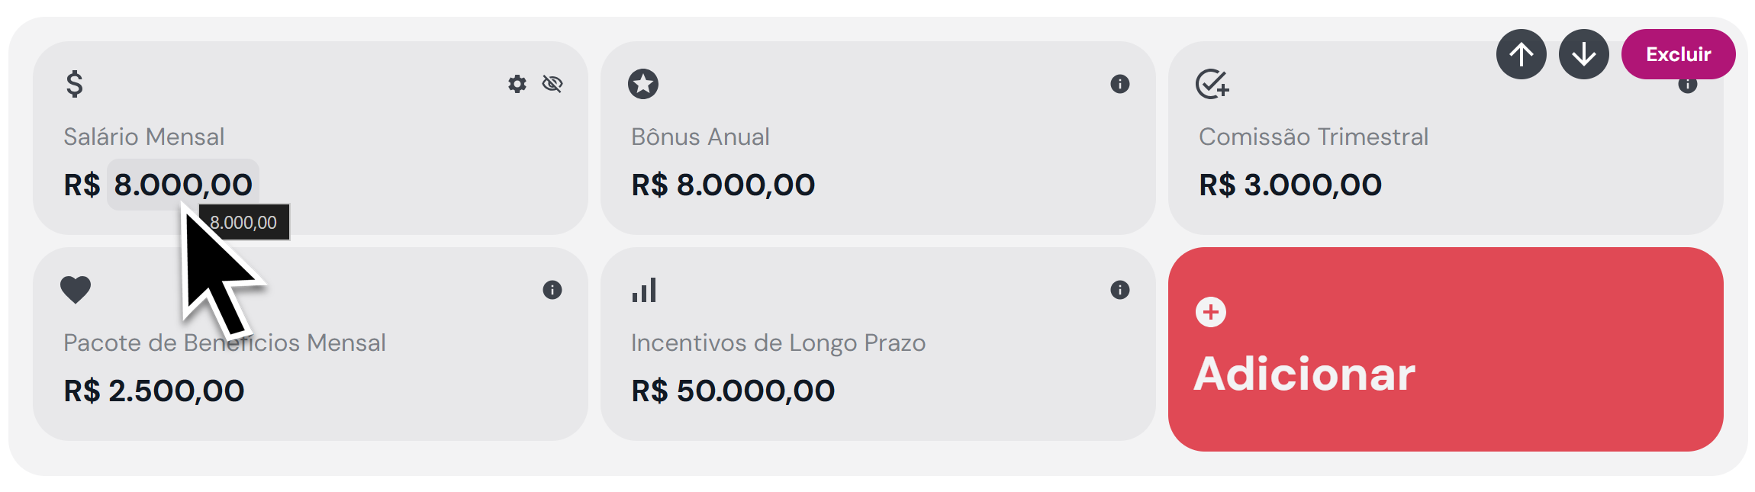Click the star icon on Bônus Anual
The height and width of the screenshot is (492, 1755).
coord(643,84)
